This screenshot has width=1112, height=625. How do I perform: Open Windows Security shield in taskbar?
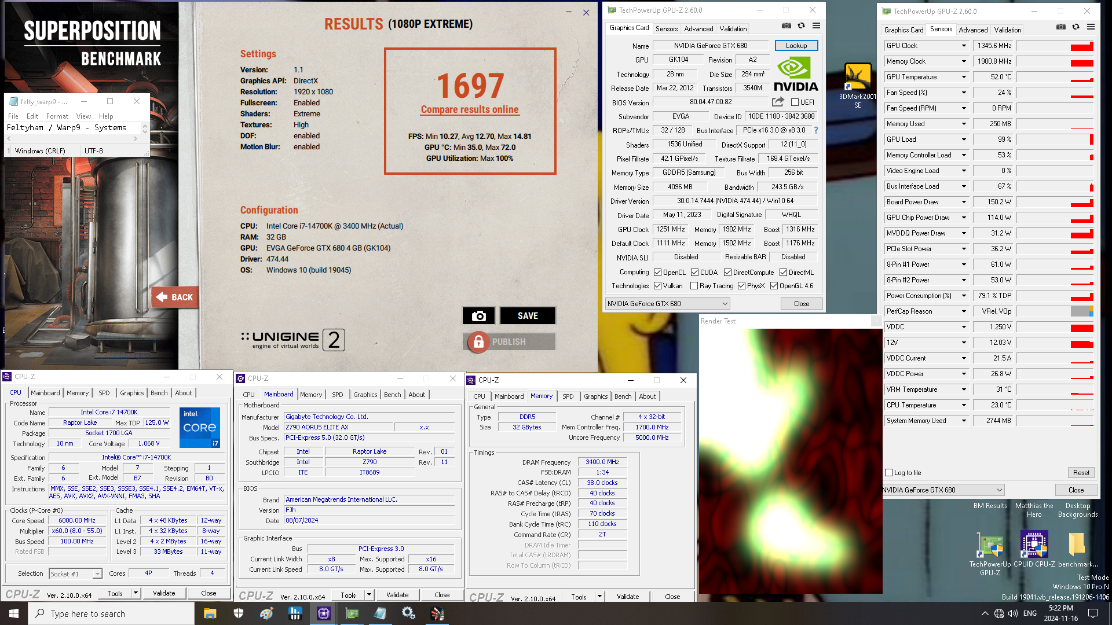tap(238, 613)
